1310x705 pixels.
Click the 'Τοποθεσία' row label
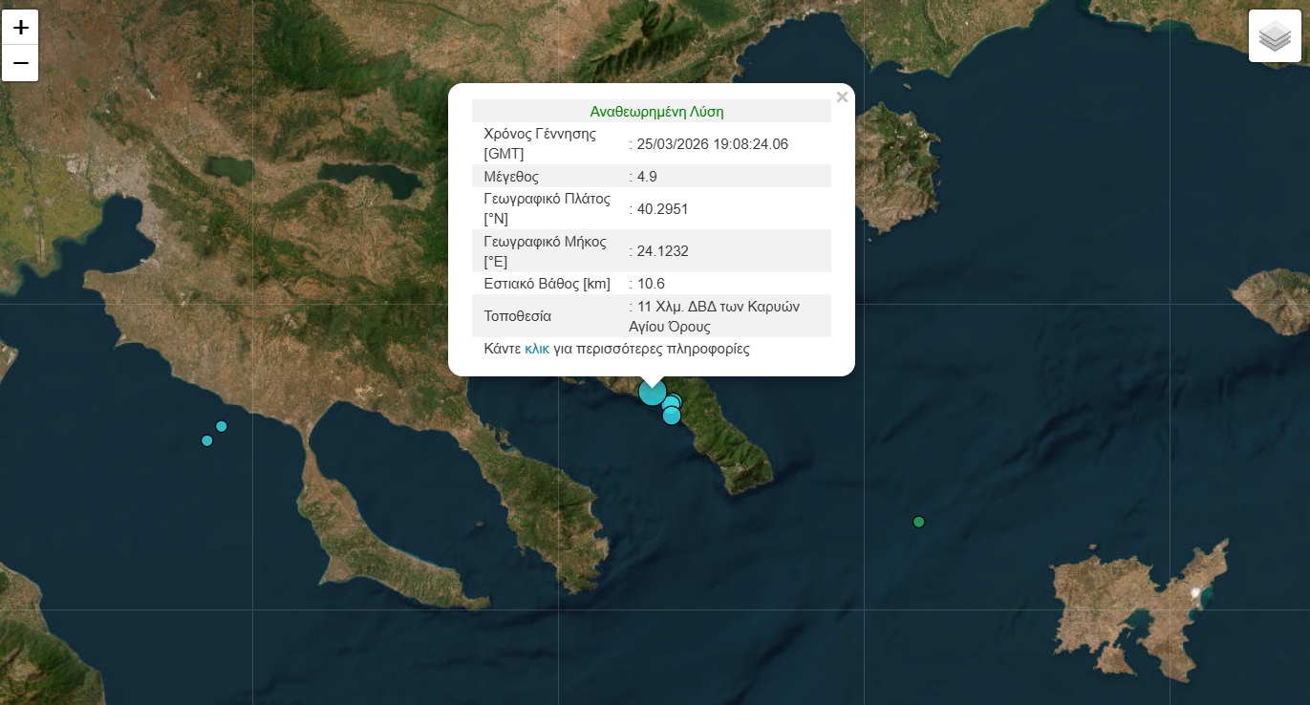517,316
